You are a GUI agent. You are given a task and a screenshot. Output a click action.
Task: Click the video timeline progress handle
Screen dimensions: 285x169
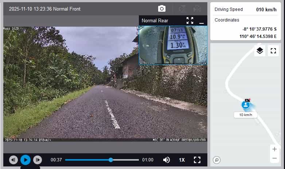(x=111, y=160)
